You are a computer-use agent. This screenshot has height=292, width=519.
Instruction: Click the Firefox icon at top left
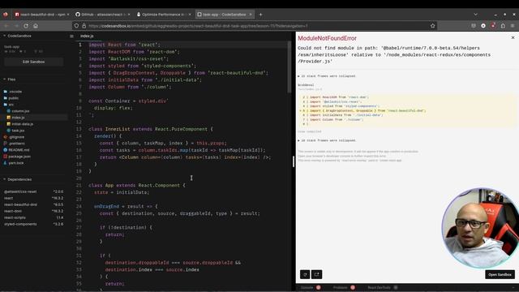click(x=6, y=15)
